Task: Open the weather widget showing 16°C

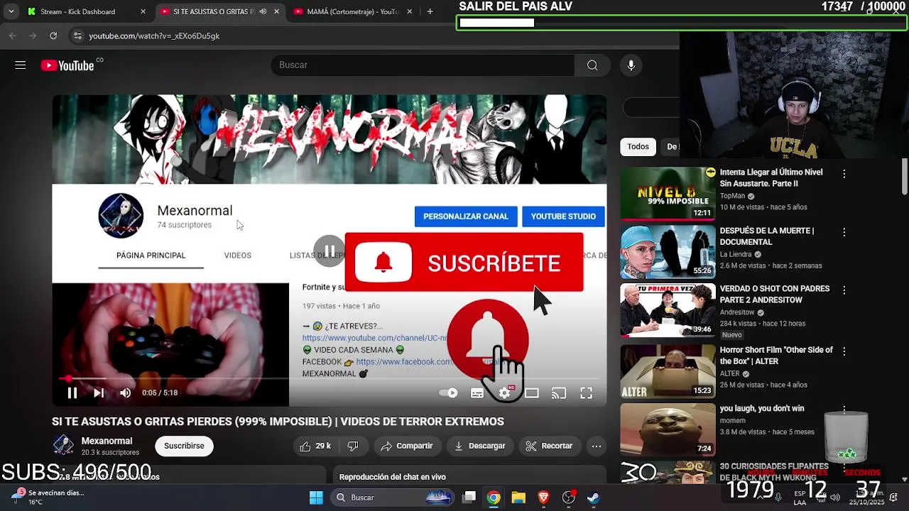Action: point(48,497)
